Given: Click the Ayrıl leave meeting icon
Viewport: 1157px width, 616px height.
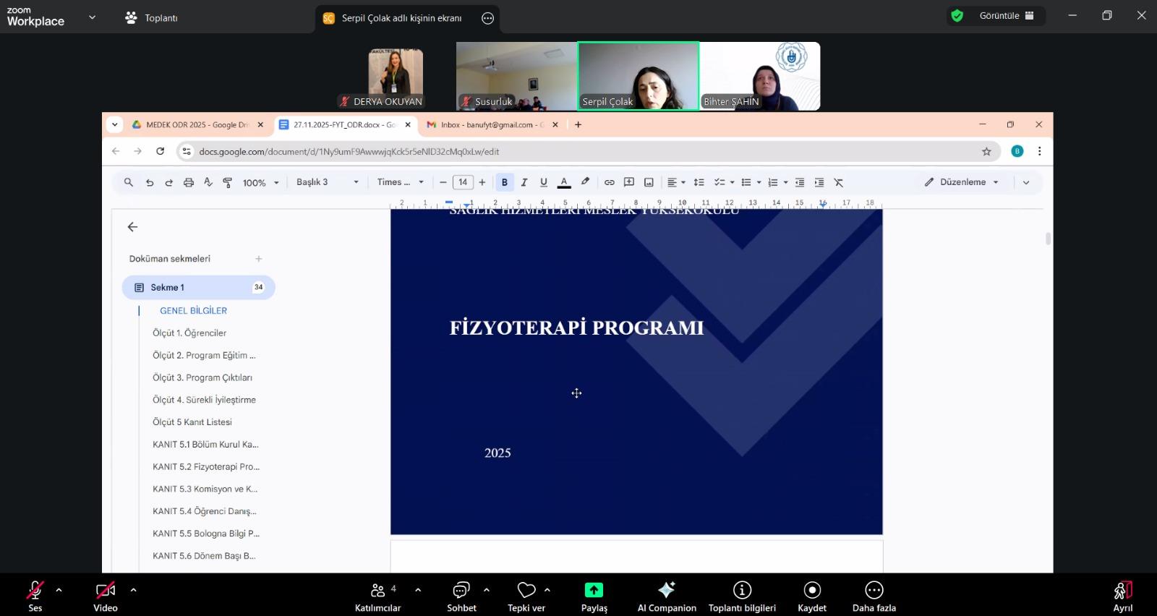Looking at the screenshot, I should pyautogui.click(x=1122, y=591).
